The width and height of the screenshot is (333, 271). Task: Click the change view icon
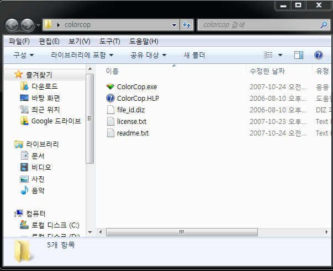[x=268, y=55]
